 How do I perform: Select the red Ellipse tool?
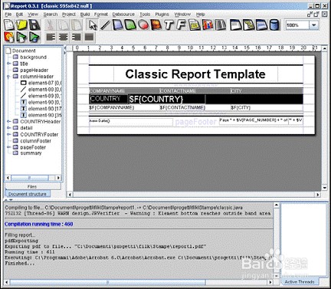[143, 25]
